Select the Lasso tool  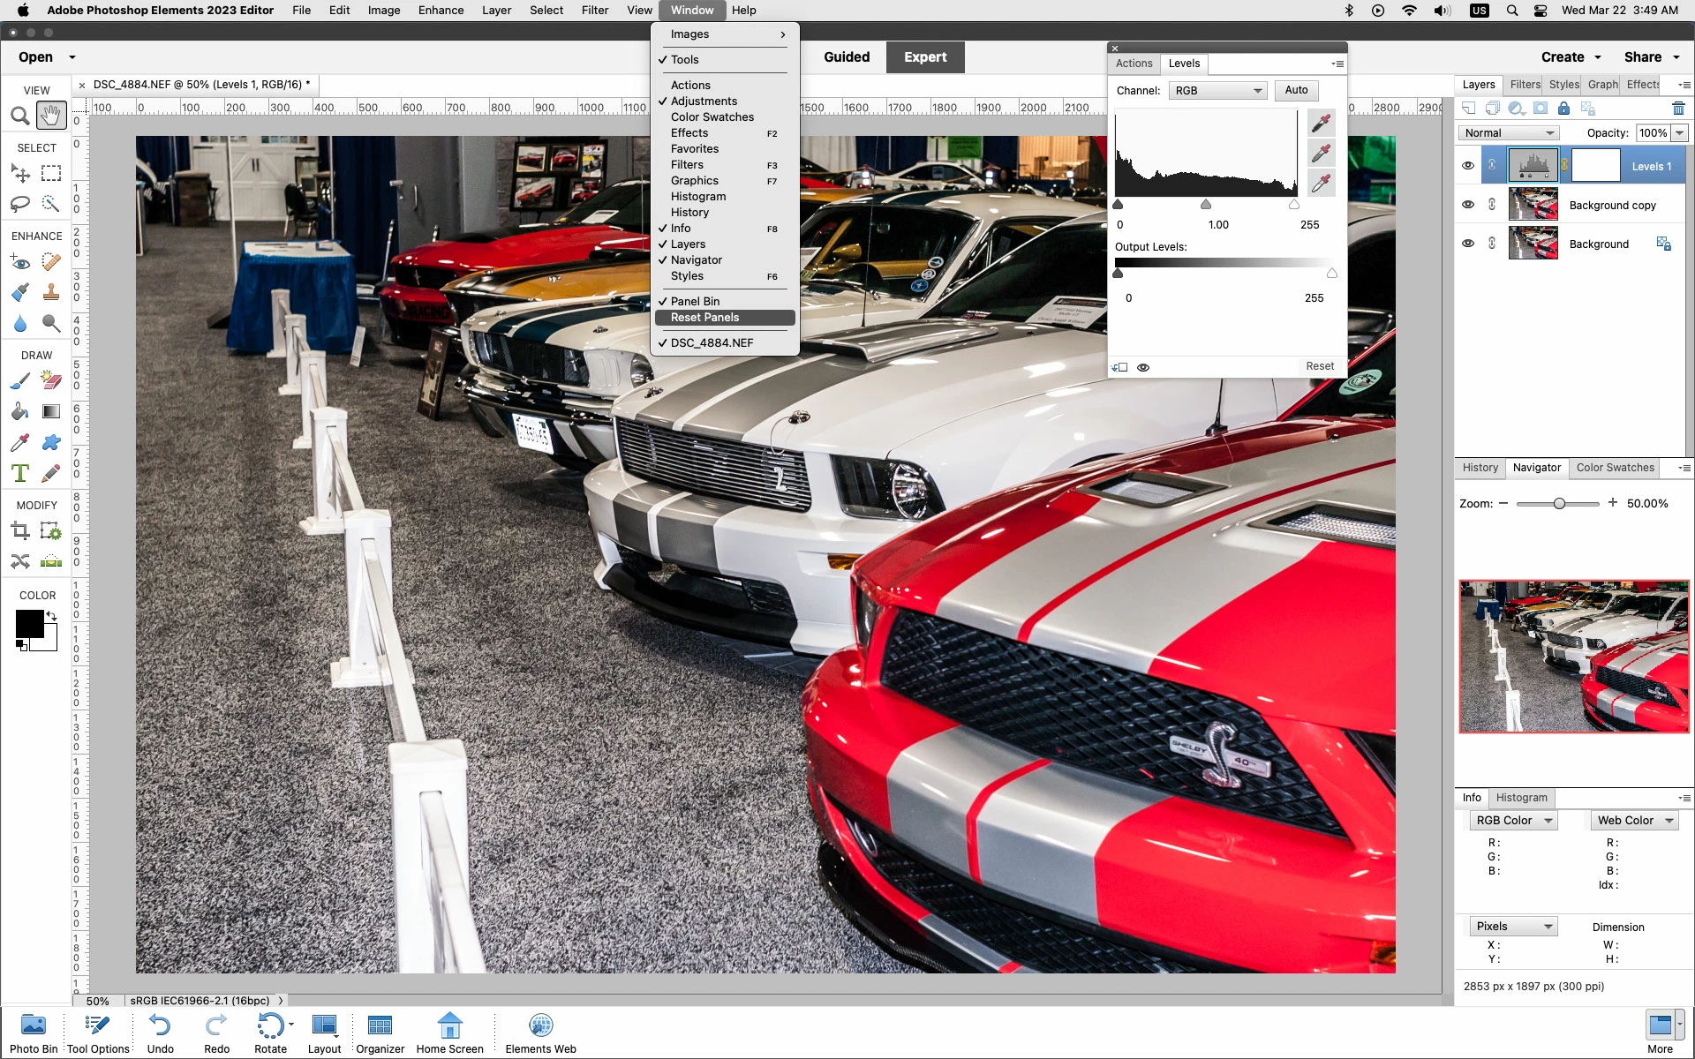[19, 204]
